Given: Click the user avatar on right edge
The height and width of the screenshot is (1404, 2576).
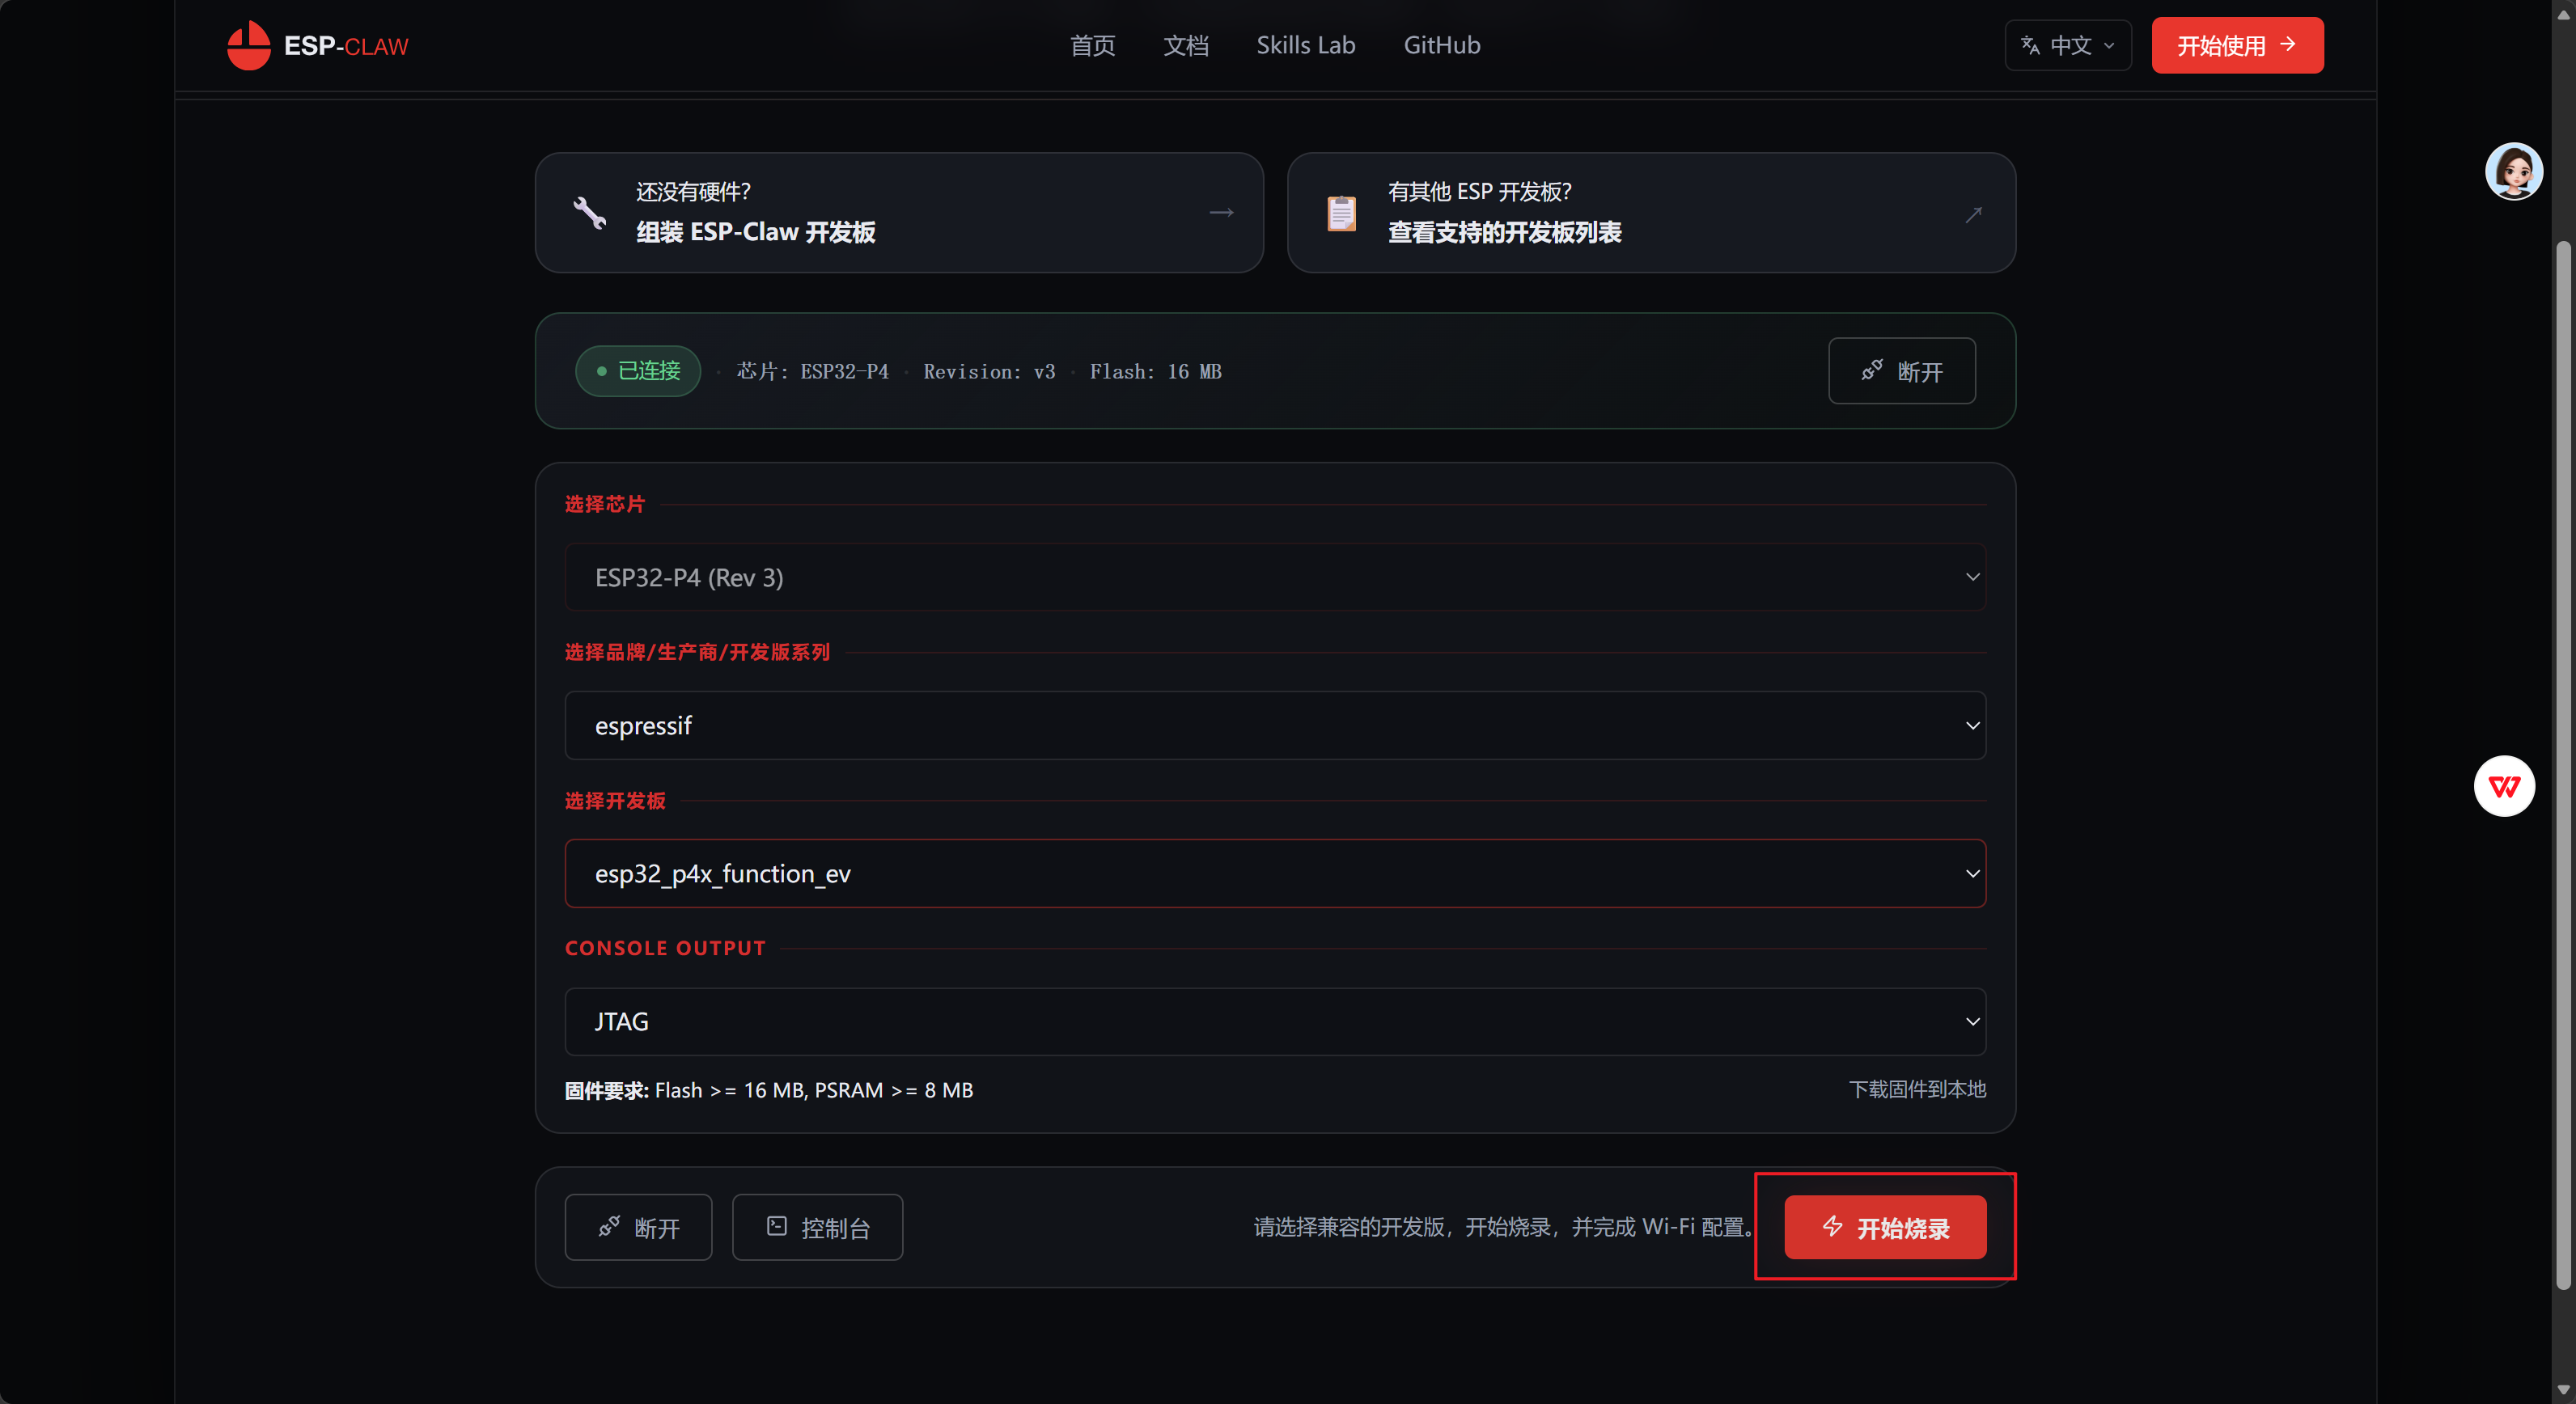Looking at the screenshot, I should tap(2513, 172).
